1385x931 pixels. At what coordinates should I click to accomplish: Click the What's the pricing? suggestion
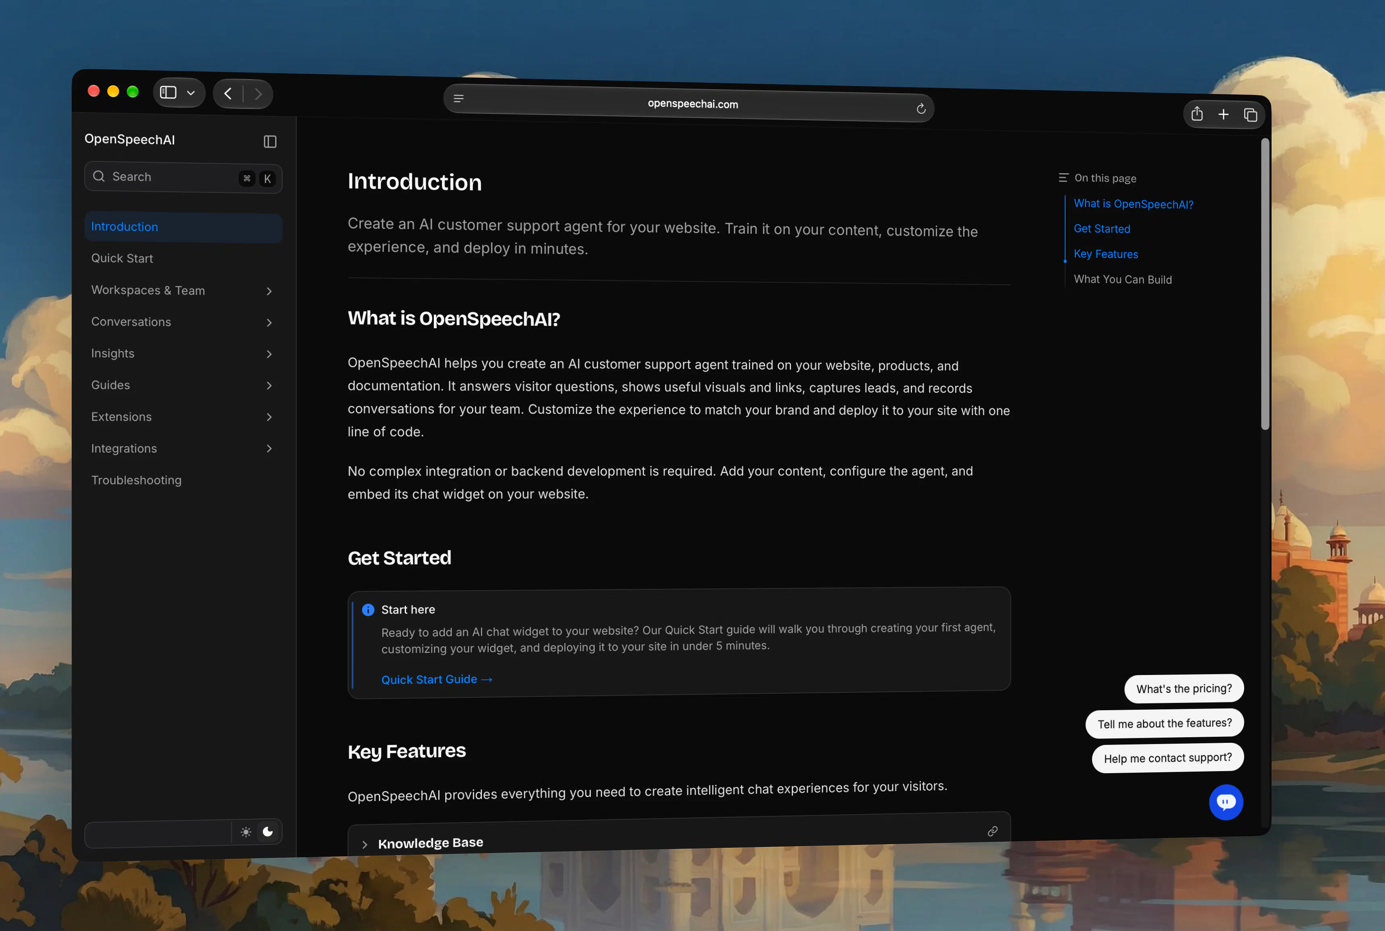(1184, 688)
